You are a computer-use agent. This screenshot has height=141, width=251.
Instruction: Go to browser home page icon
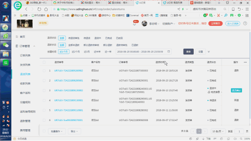(46, 9)
